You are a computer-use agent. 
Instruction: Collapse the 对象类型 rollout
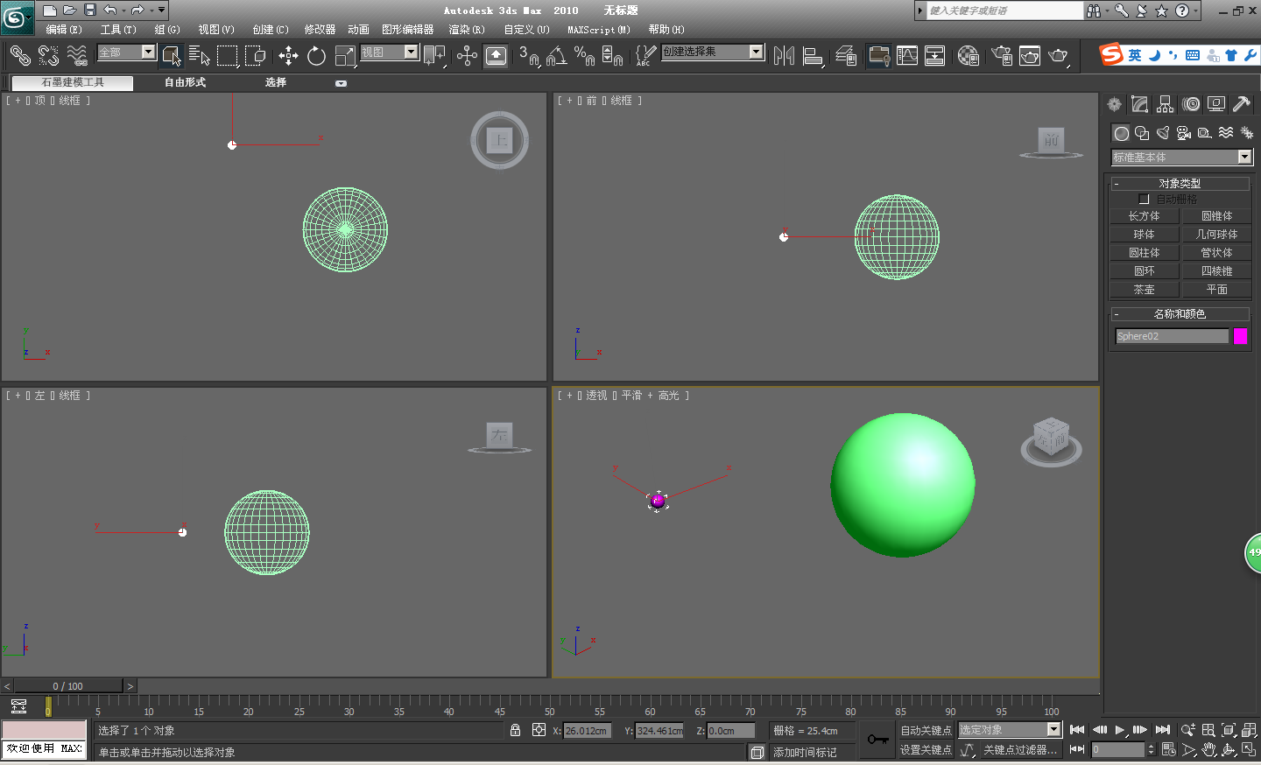[x=1179, y=184]
